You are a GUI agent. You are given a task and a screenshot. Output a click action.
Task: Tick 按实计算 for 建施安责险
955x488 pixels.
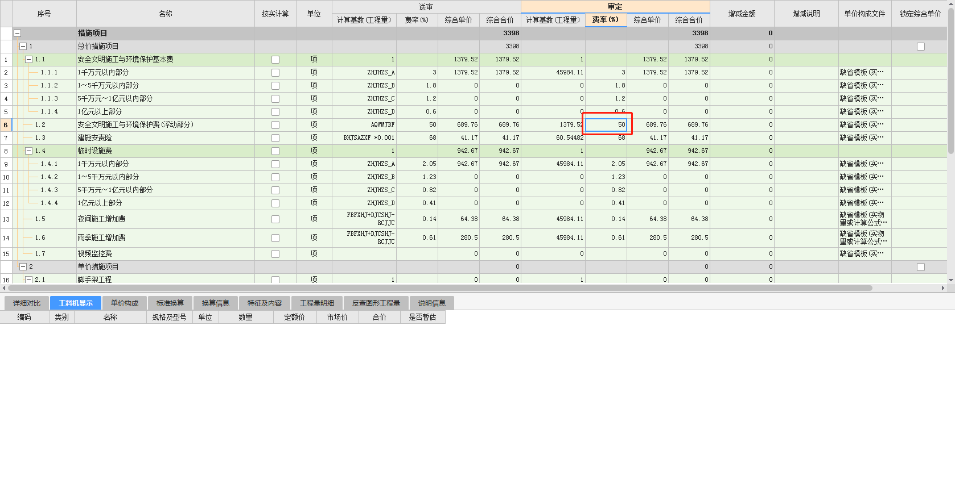tap(275, 138)
